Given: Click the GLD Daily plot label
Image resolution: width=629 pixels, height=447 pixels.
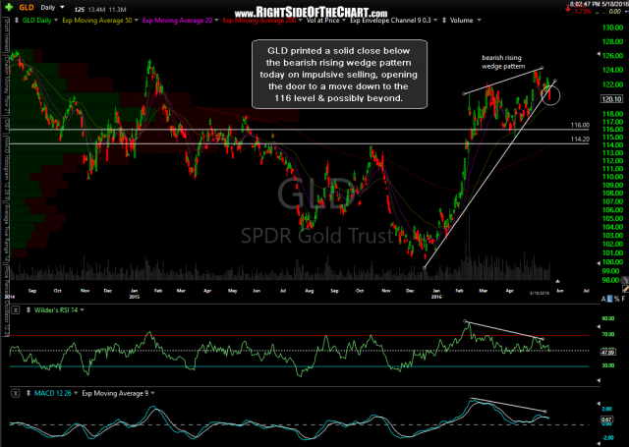Looking at the screenshot, I should [x=36, y=20].
